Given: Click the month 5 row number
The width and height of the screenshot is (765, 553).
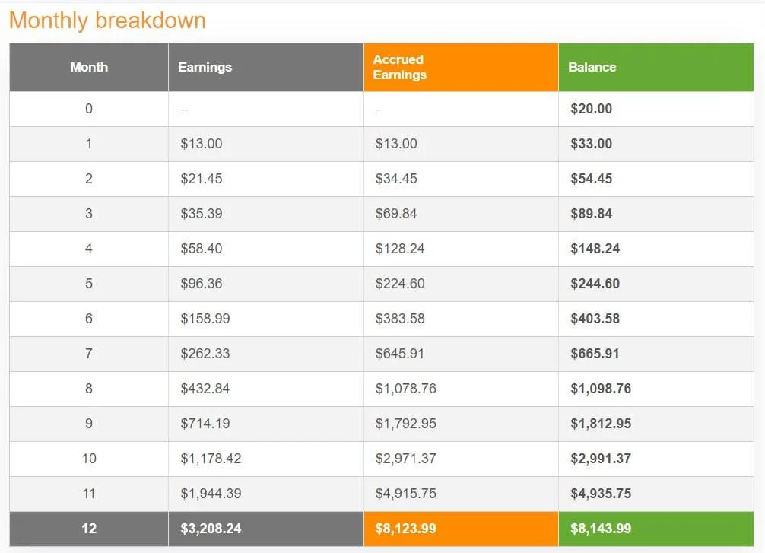Looking at the screenshot, I should point(89,284).
